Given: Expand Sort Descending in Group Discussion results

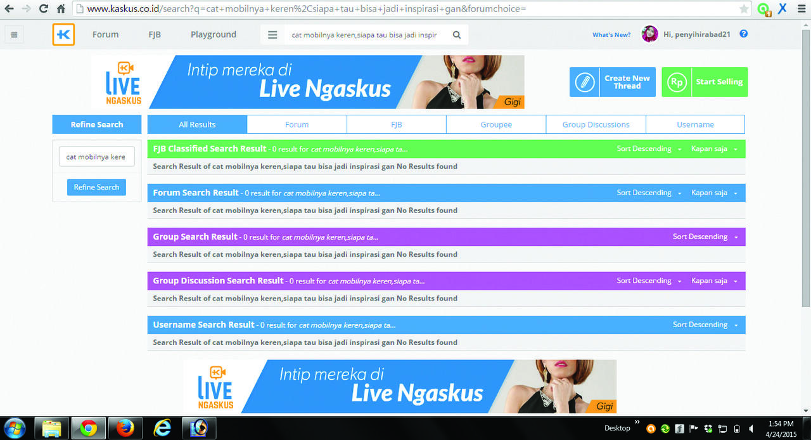Looking at the screenshot, I should pos(649,281).
